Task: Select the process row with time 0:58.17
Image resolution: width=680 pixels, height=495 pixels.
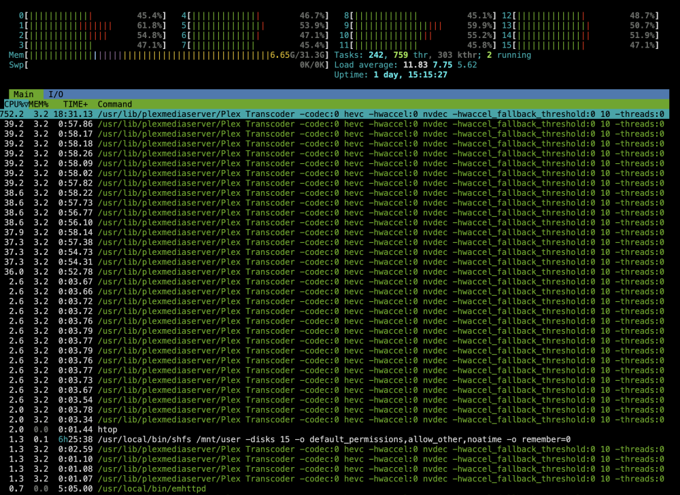Action: [335, 134]
